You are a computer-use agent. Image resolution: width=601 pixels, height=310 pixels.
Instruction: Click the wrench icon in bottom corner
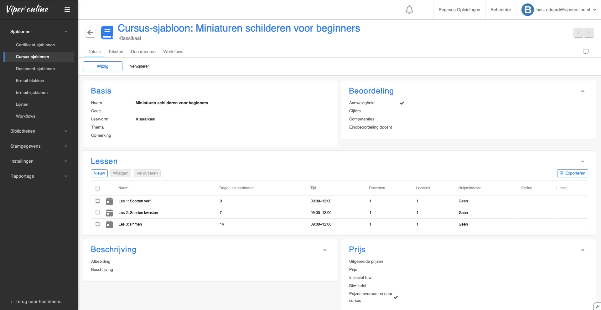(x=597, y=307)
